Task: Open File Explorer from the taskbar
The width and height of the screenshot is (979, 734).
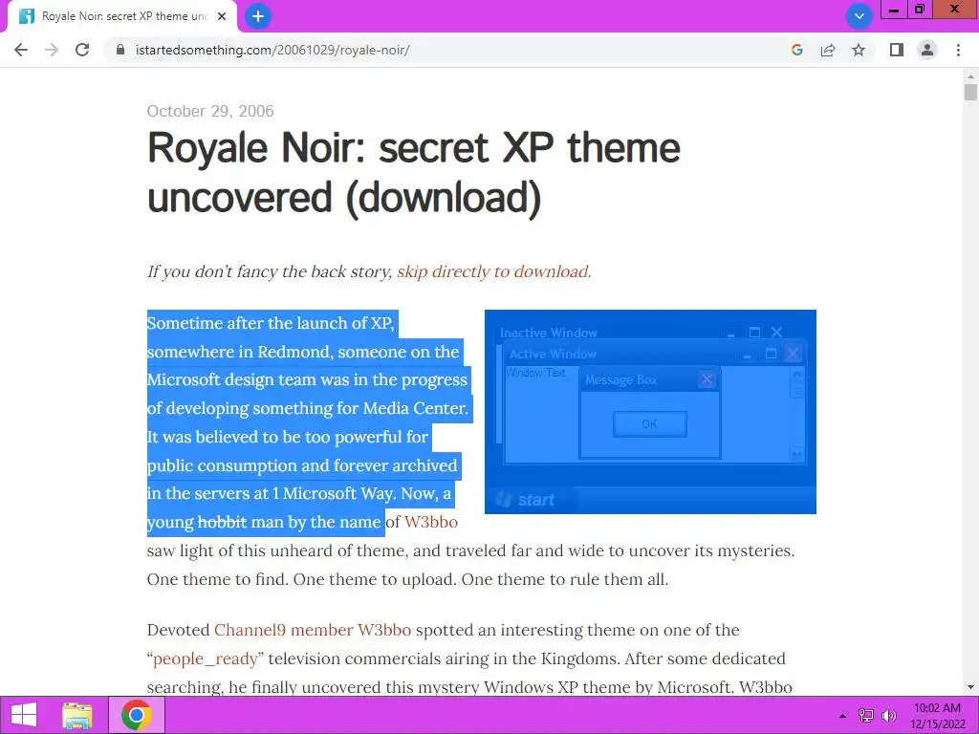Action: coord(77,715)
